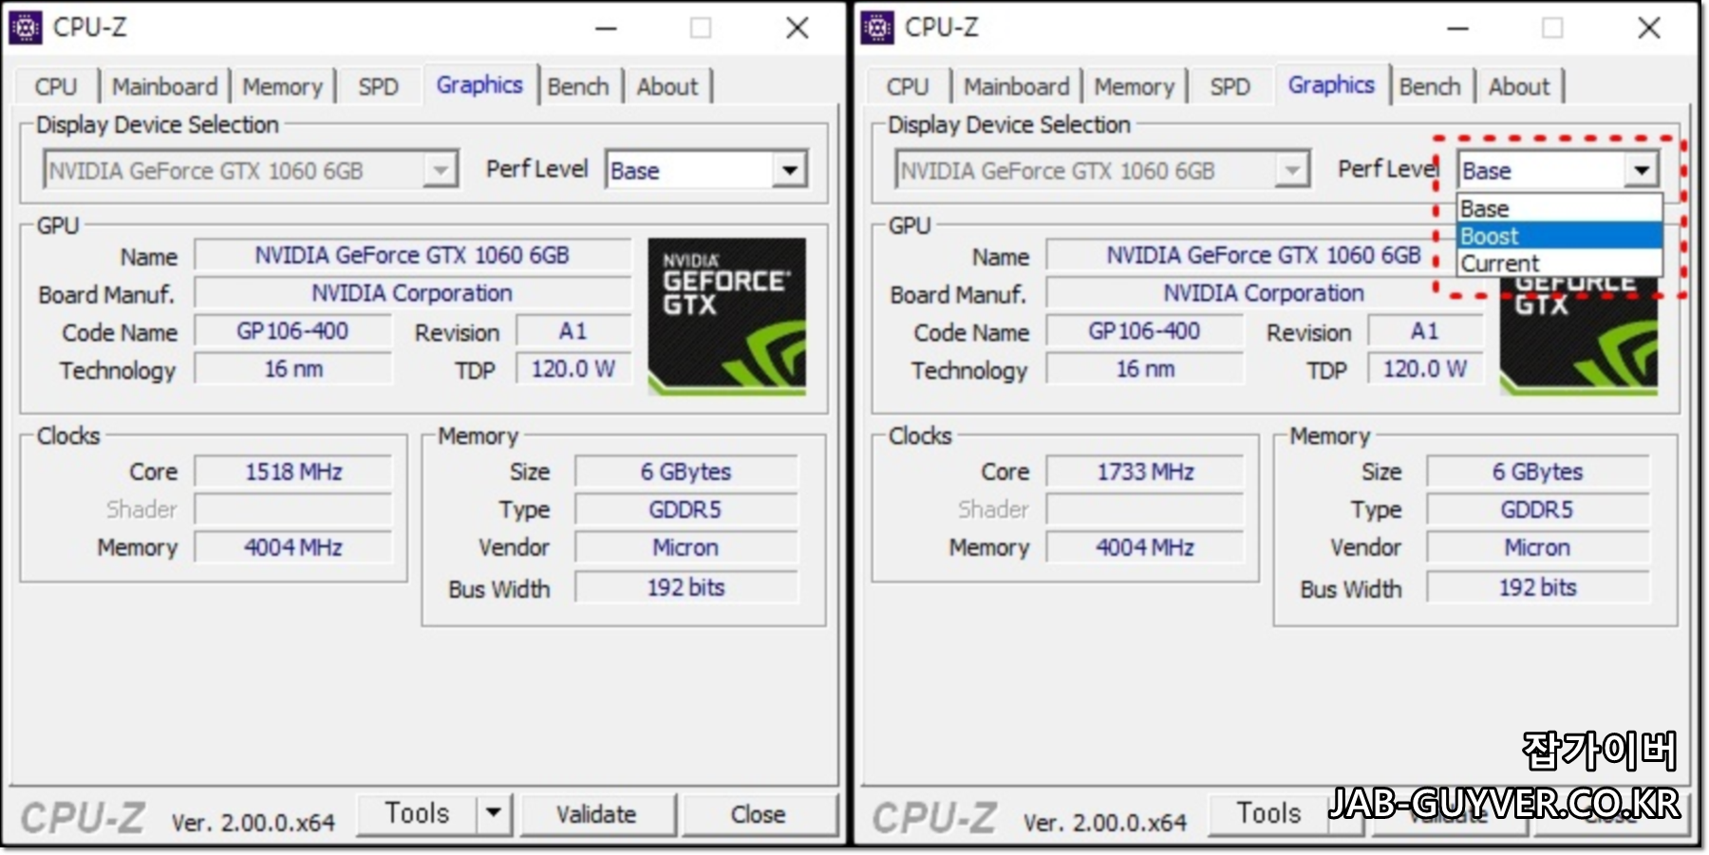The image size is (1709, 855).
Task: Switch to Memory tab in right window
Action: pos(1135,86)
